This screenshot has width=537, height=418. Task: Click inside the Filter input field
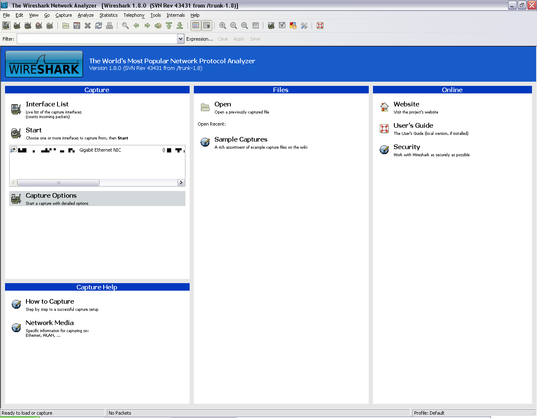coord(96,39)
